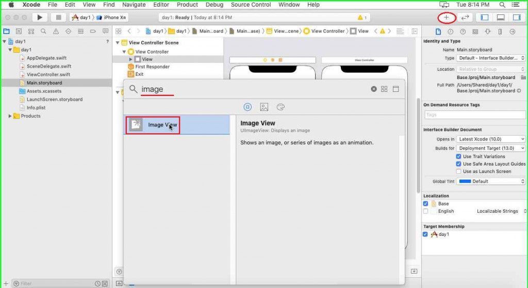This screenshot has width=528, height=288.
Task: Expand the View outline item
Action: [130, 59]
